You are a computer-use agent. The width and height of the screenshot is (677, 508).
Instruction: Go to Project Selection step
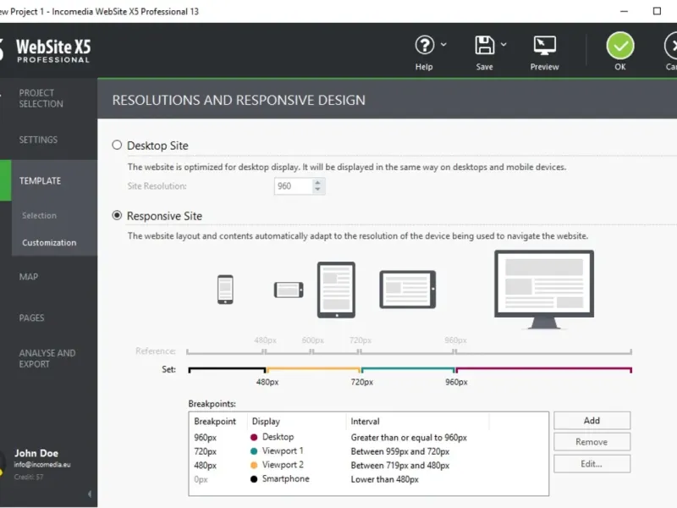pos(41,98)
